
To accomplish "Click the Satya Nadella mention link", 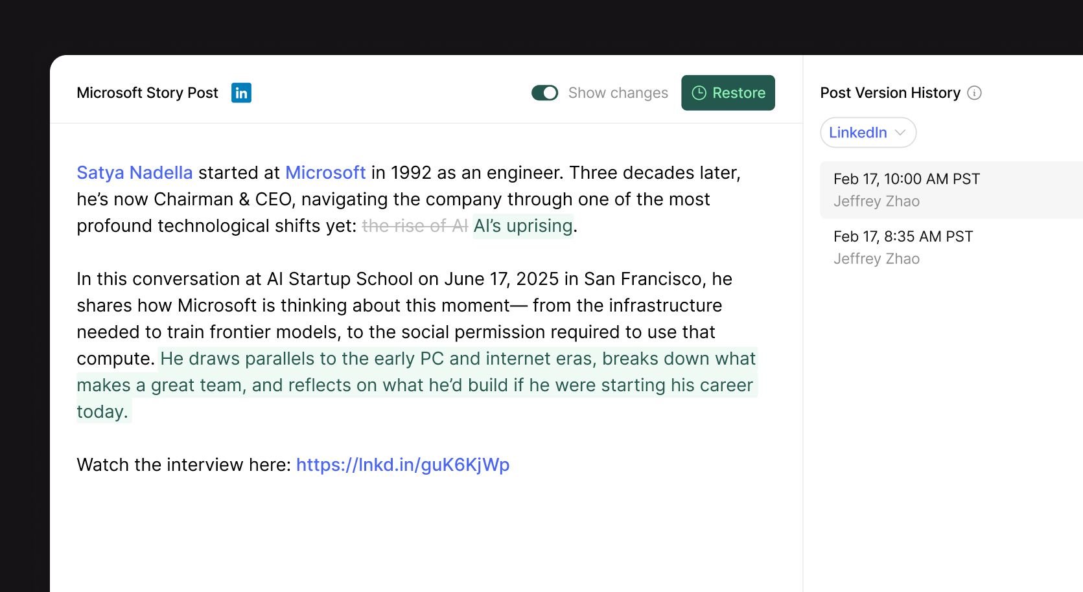I will pyautogui.click(x=135, y=172).
